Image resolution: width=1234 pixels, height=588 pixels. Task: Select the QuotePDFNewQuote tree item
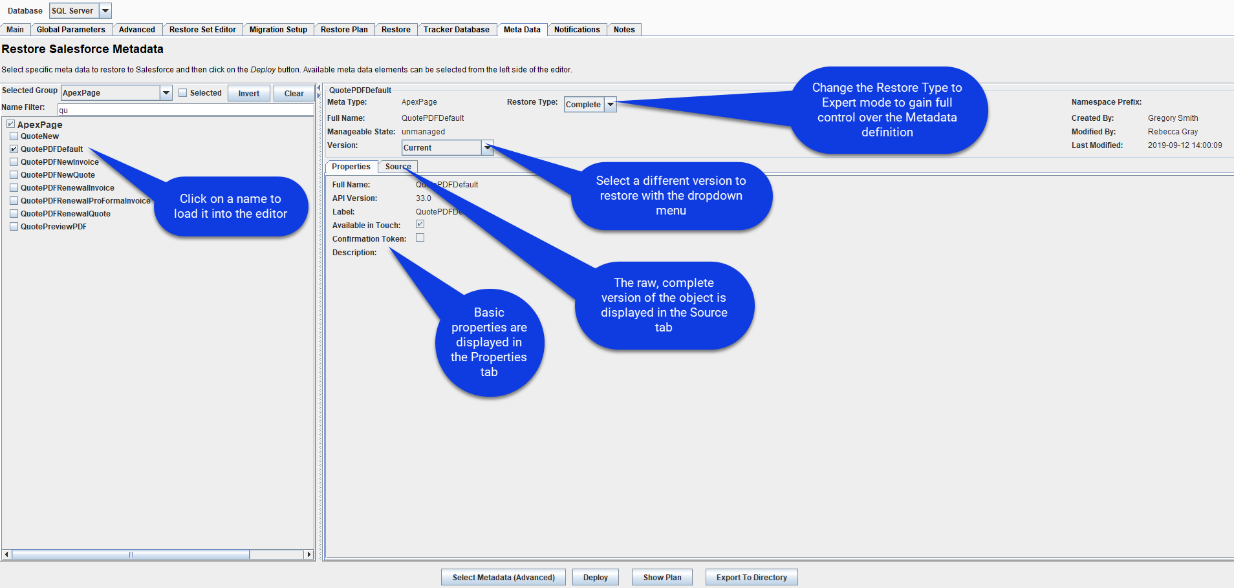coord(58,175)
